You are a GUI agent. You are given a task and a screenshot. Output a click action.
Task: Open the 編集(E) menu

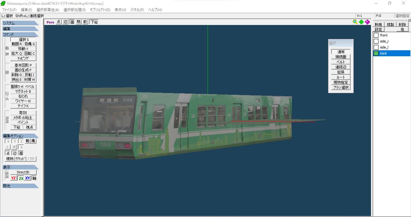pos(26,10)
